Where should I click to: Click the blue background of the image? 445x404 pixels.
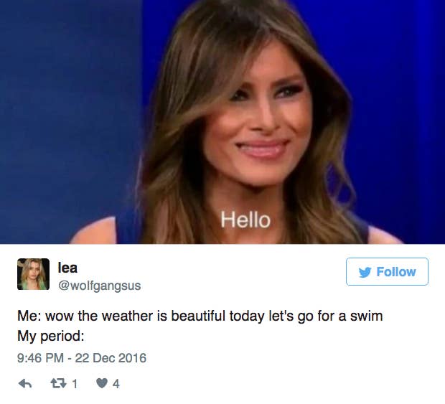(x=68, y=113)
